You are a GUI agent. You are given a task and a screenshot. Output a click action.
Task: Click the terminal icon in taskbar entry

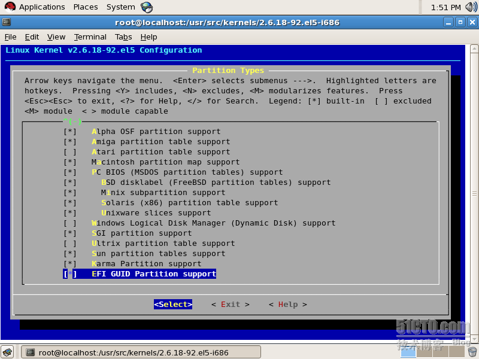click(31, 352)
